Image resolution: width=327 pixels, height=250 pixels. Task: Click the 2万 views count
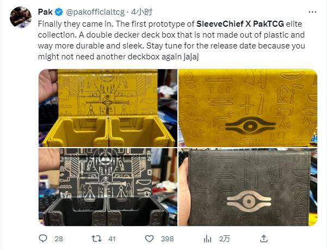224,239
